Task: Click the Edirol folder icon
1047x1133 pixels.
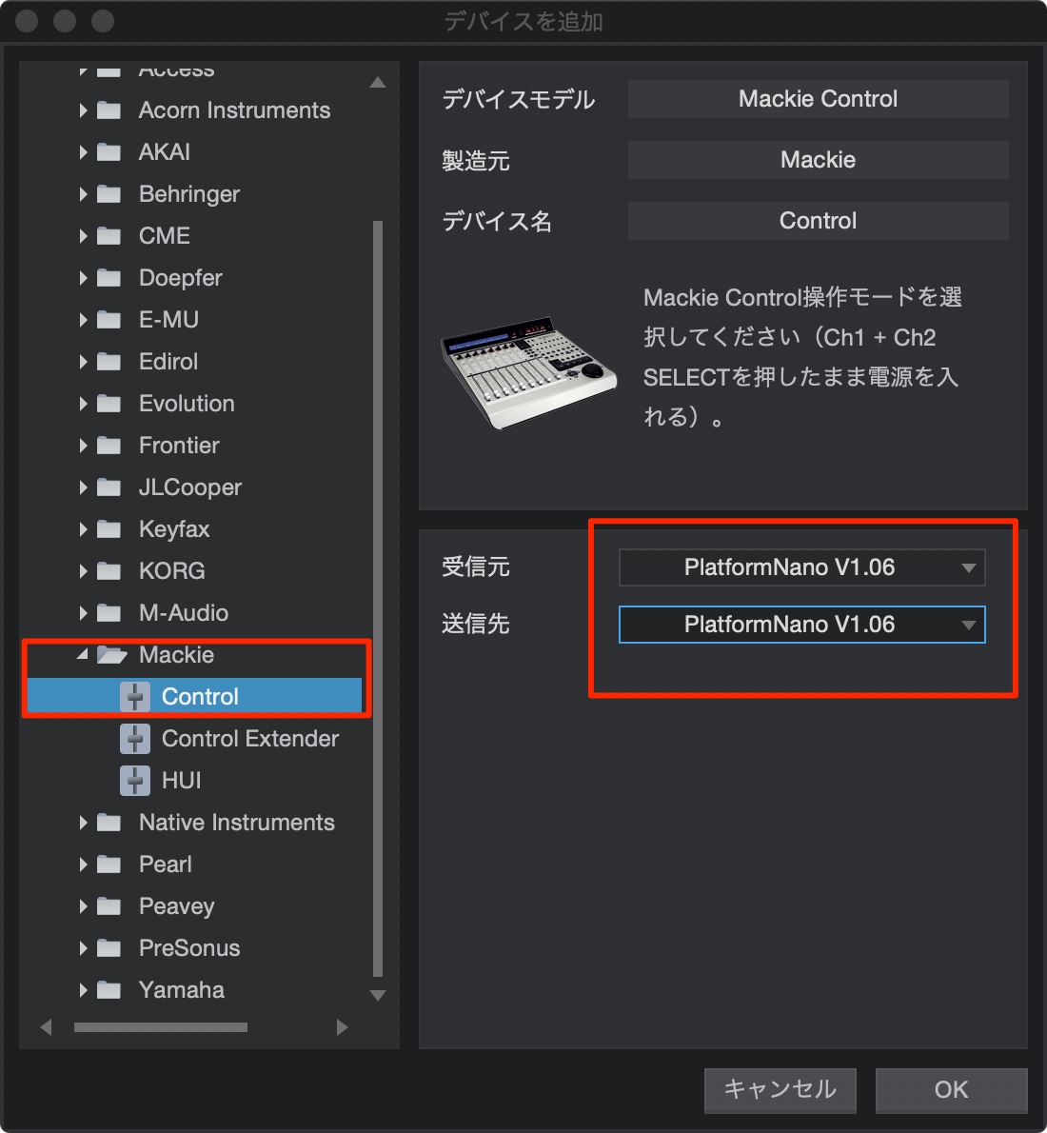Action: click(x=109, y=361)
